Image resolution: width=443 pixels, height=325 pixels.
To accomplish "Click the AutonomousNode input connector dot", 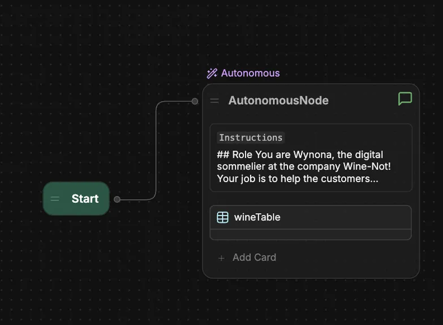I will click(195, 101).
